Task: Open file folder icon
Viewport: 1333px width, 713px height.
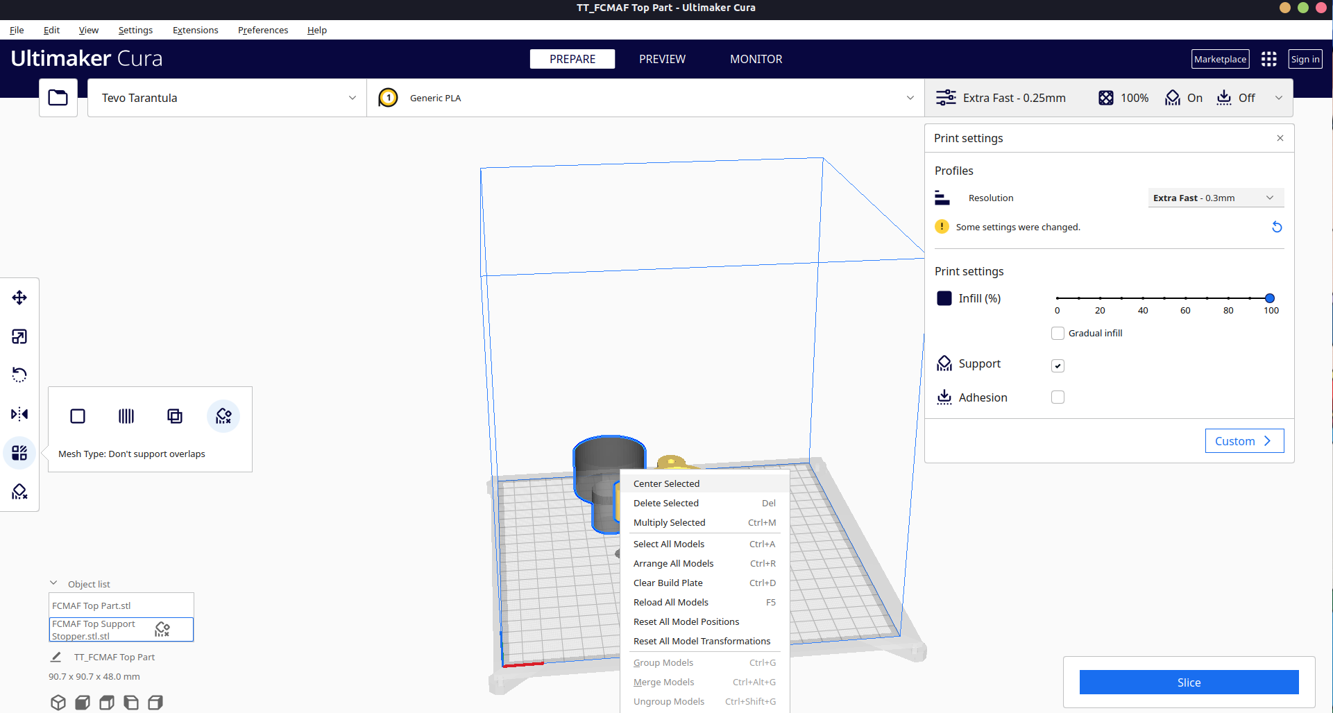Action: point(58,98)
